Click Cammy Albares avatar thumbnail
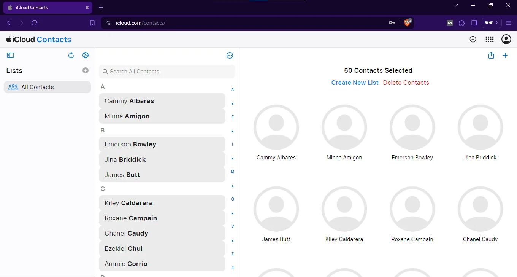This screenshot has width=517, height=277. (x=276, y=127)
